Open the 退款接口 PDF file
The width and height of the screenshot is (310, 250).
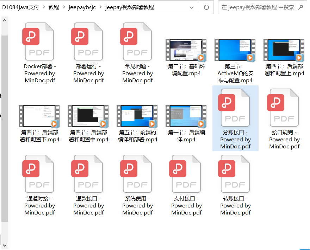click(x=88, y=173)
